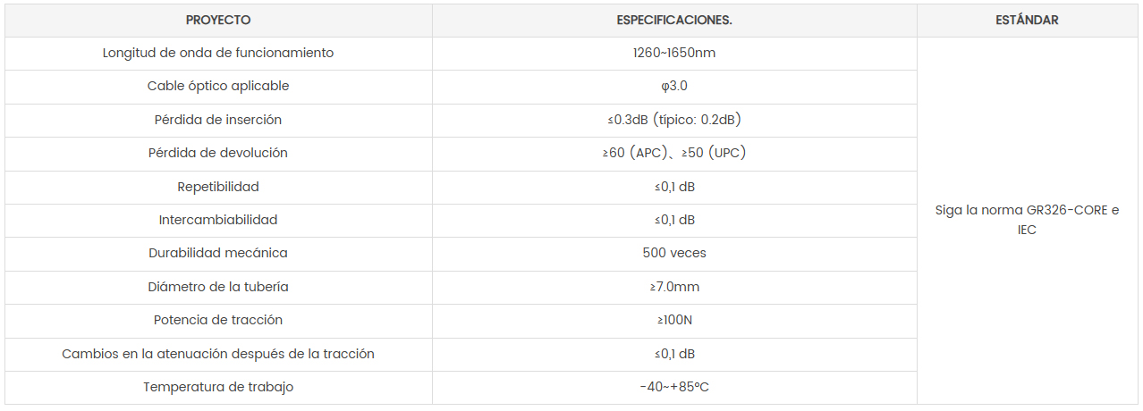
Task: Click the PROYECTO column header
Action: point(218,20)
